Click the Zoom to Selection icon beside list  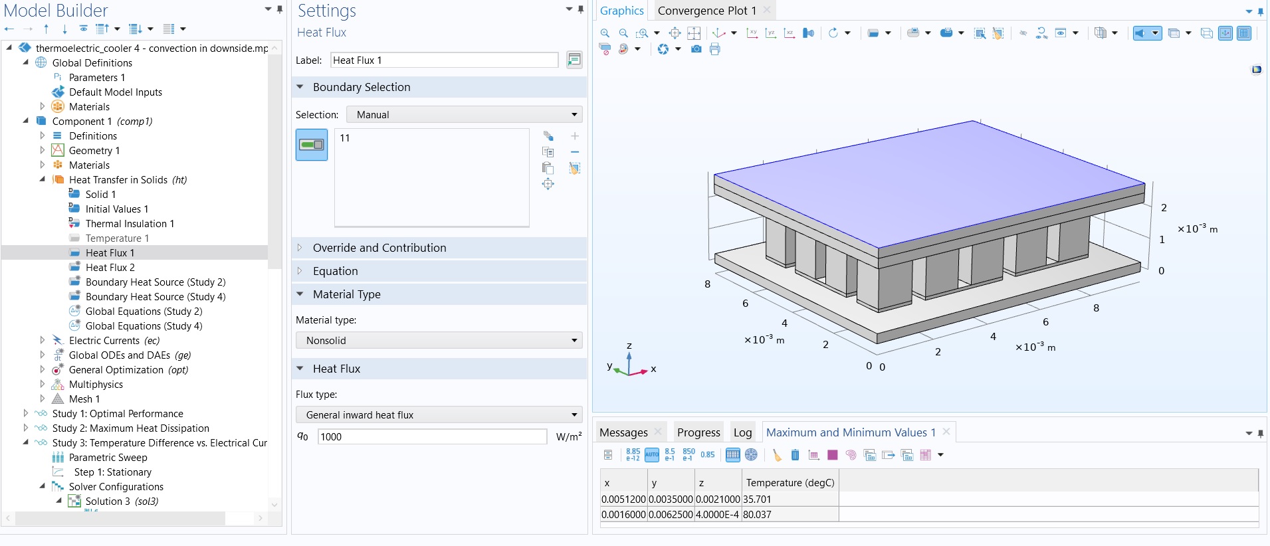(548, 184)
